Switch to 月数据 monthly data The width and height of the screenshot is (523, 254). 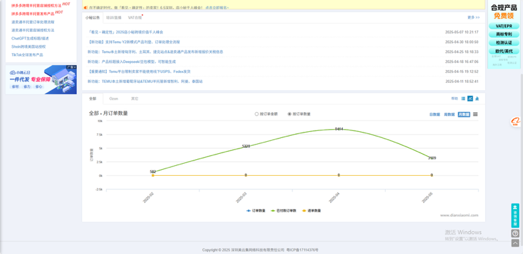pos(464,115)
